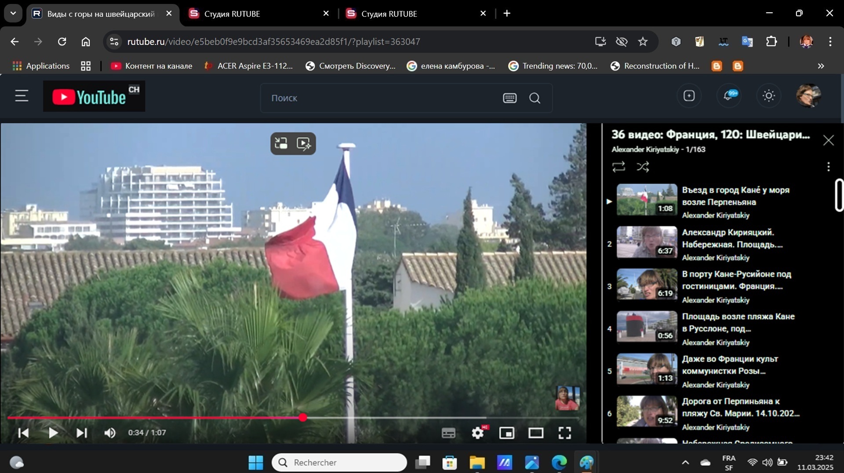This screenshot has width=844, height=473.
Task: Open the Windows Start menu
Action: pos(255,462)
